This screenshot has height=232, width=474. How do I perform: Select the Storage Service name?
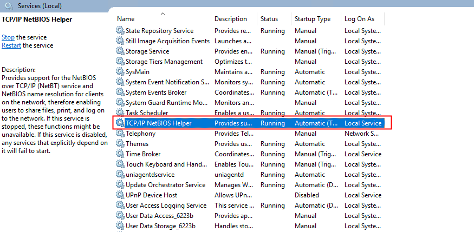pos(147,51)
